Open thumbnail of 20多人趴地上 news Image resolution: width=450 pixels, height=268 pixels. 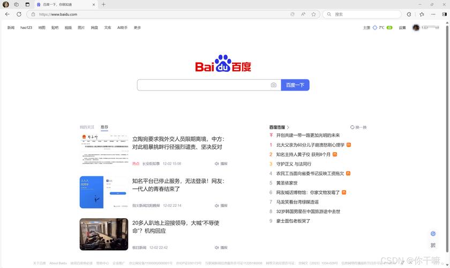[104, 234]
